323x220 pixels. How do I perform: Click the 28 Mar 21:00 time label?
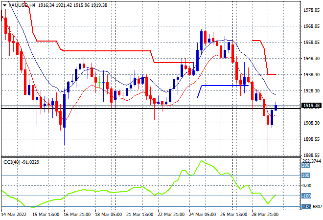(265, 215)
